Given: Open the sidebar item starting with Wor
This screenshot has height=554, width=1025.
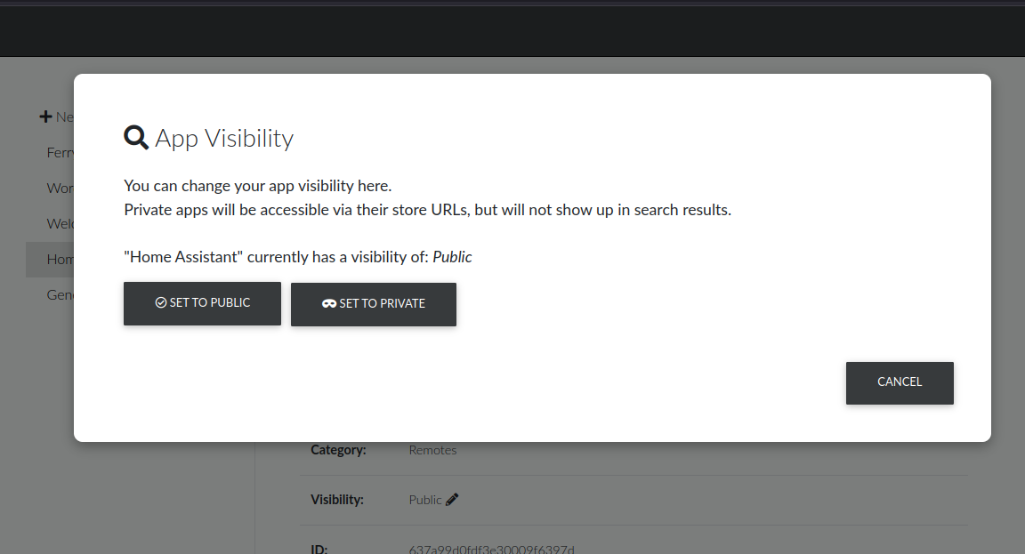Looking at the screenshot, I should coord(59,189).
